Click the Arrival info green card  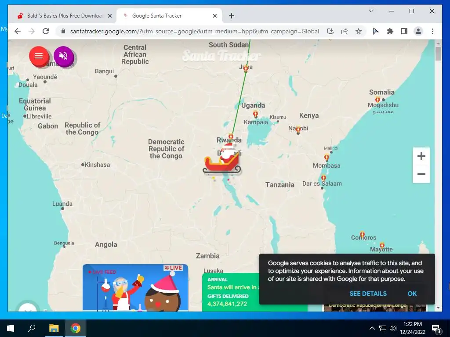[x=231, y=292]
